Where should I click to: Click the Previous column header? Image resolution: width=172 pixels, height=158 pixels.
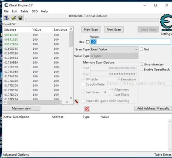(60, 29)
